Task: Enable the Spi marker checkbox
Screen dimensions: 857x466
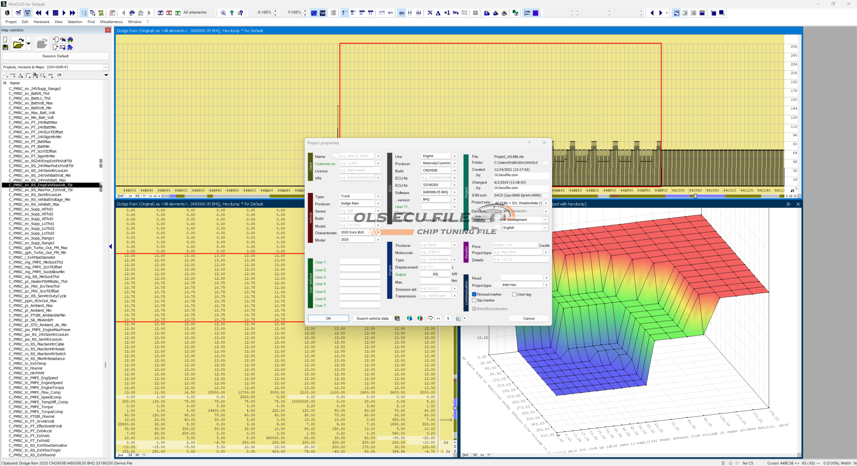Action: pos(474,300)
